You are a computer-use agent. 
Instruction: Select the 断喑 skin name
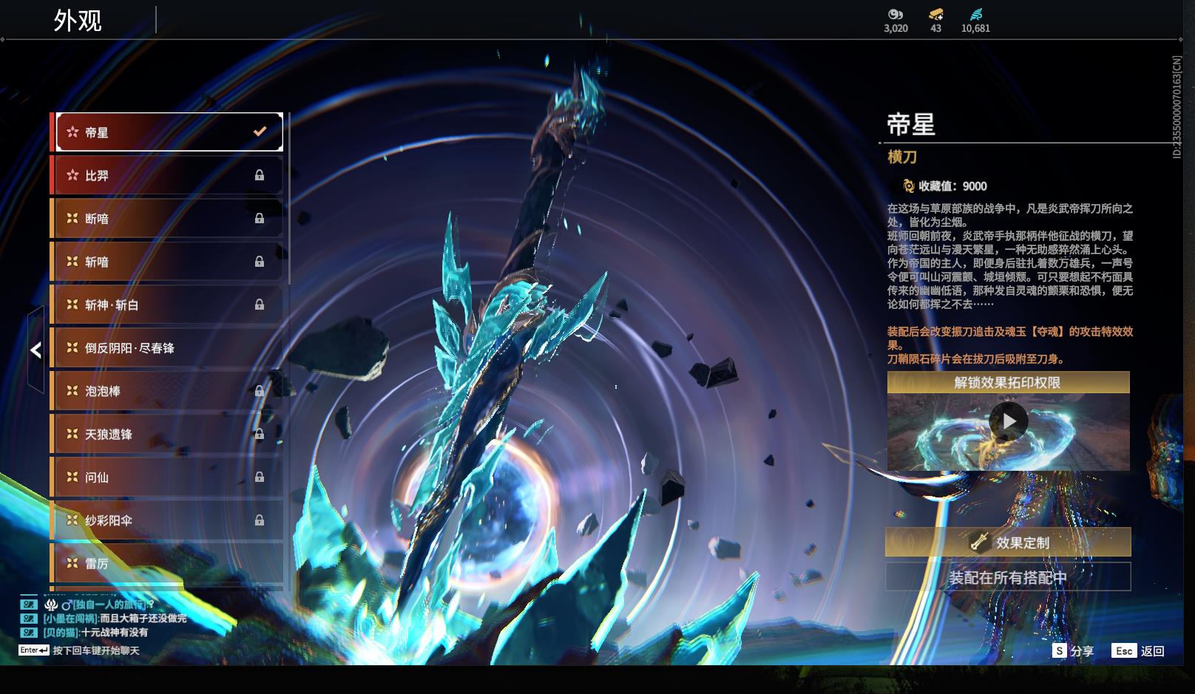point(97,219)
